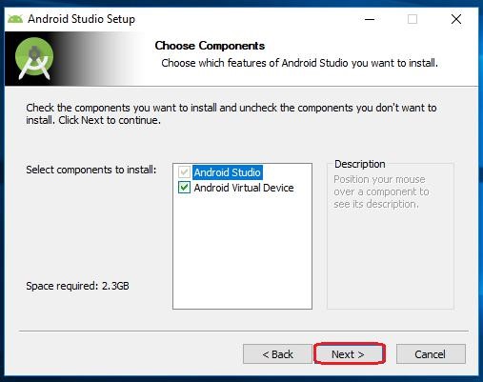Viewport: 483px width, 382px height.
Task: Click the Next > button
Action: [350, 353]
